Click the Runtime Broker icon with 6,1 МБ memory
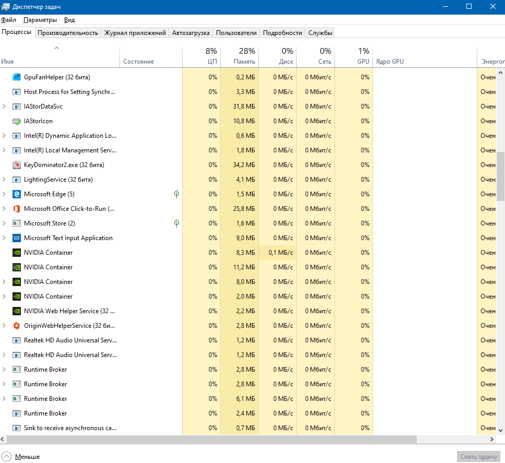The image size is (505, 463). pyautogui.click(x=16, y=399)
